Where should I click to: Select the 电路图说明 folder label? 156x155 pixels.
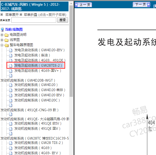(18, 35)
